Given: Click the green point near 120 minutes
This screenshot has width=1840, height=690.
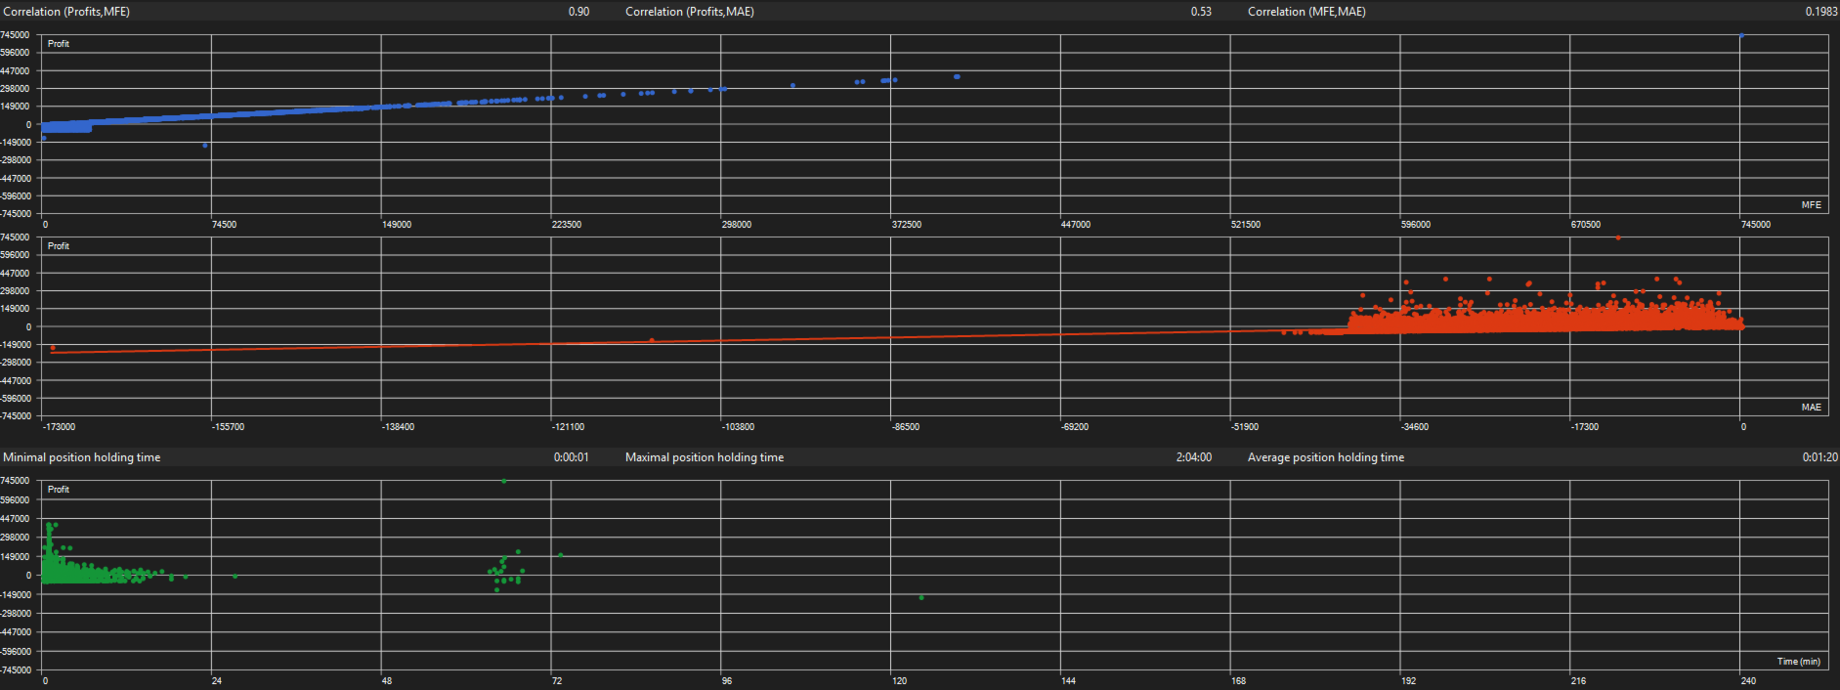Looking at the screenshot, I should coord(921,597).
